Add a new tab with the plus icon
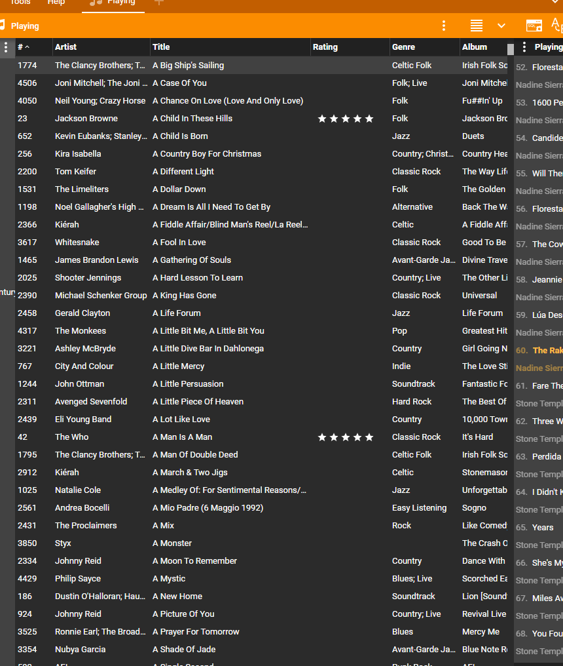Viewport: 563px width, 666px height. tap(158, 3)
